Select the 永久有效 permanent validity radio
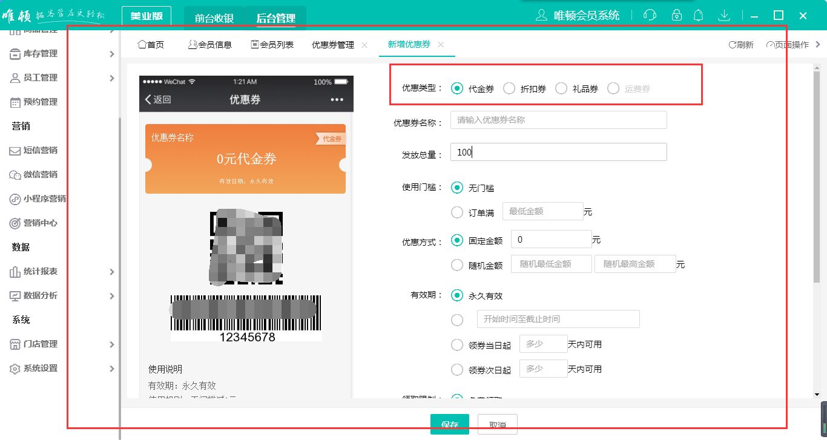Image resolution: width=827 pixels, height=440 pixels. coord(457,296)
